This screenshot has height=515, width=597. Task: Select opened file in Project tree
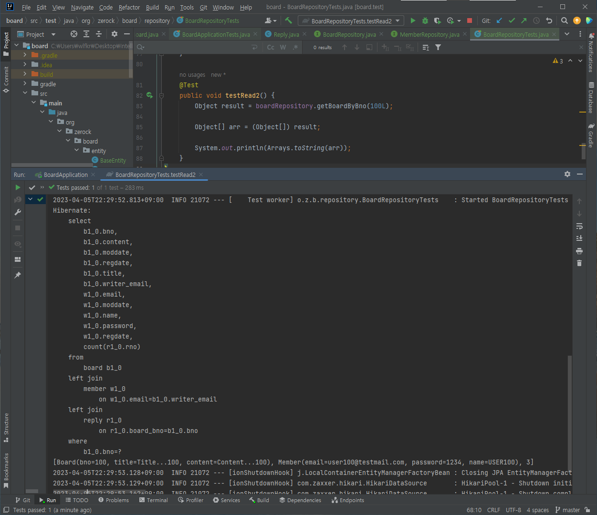click(74, 34)
